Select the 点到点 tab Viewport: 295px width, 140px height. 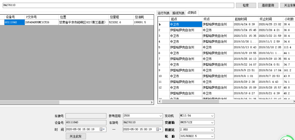click(x=192, y=13)
